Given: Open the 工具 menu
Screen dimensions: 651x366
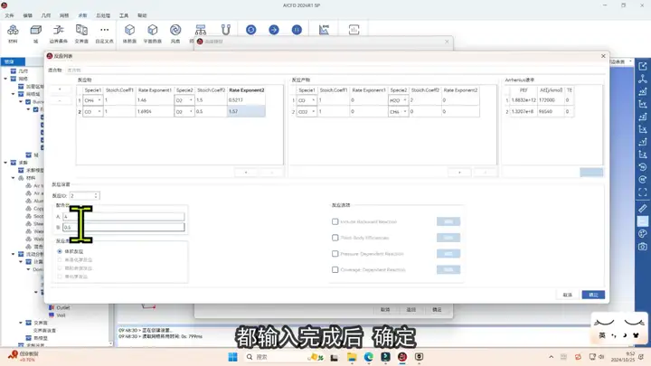Looking at the screenshot, I should 124,15.
